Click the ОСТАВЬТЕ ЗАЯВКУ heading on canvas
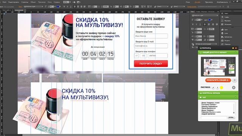Screen dimensions: 242x136 click(x=151, y=19)
